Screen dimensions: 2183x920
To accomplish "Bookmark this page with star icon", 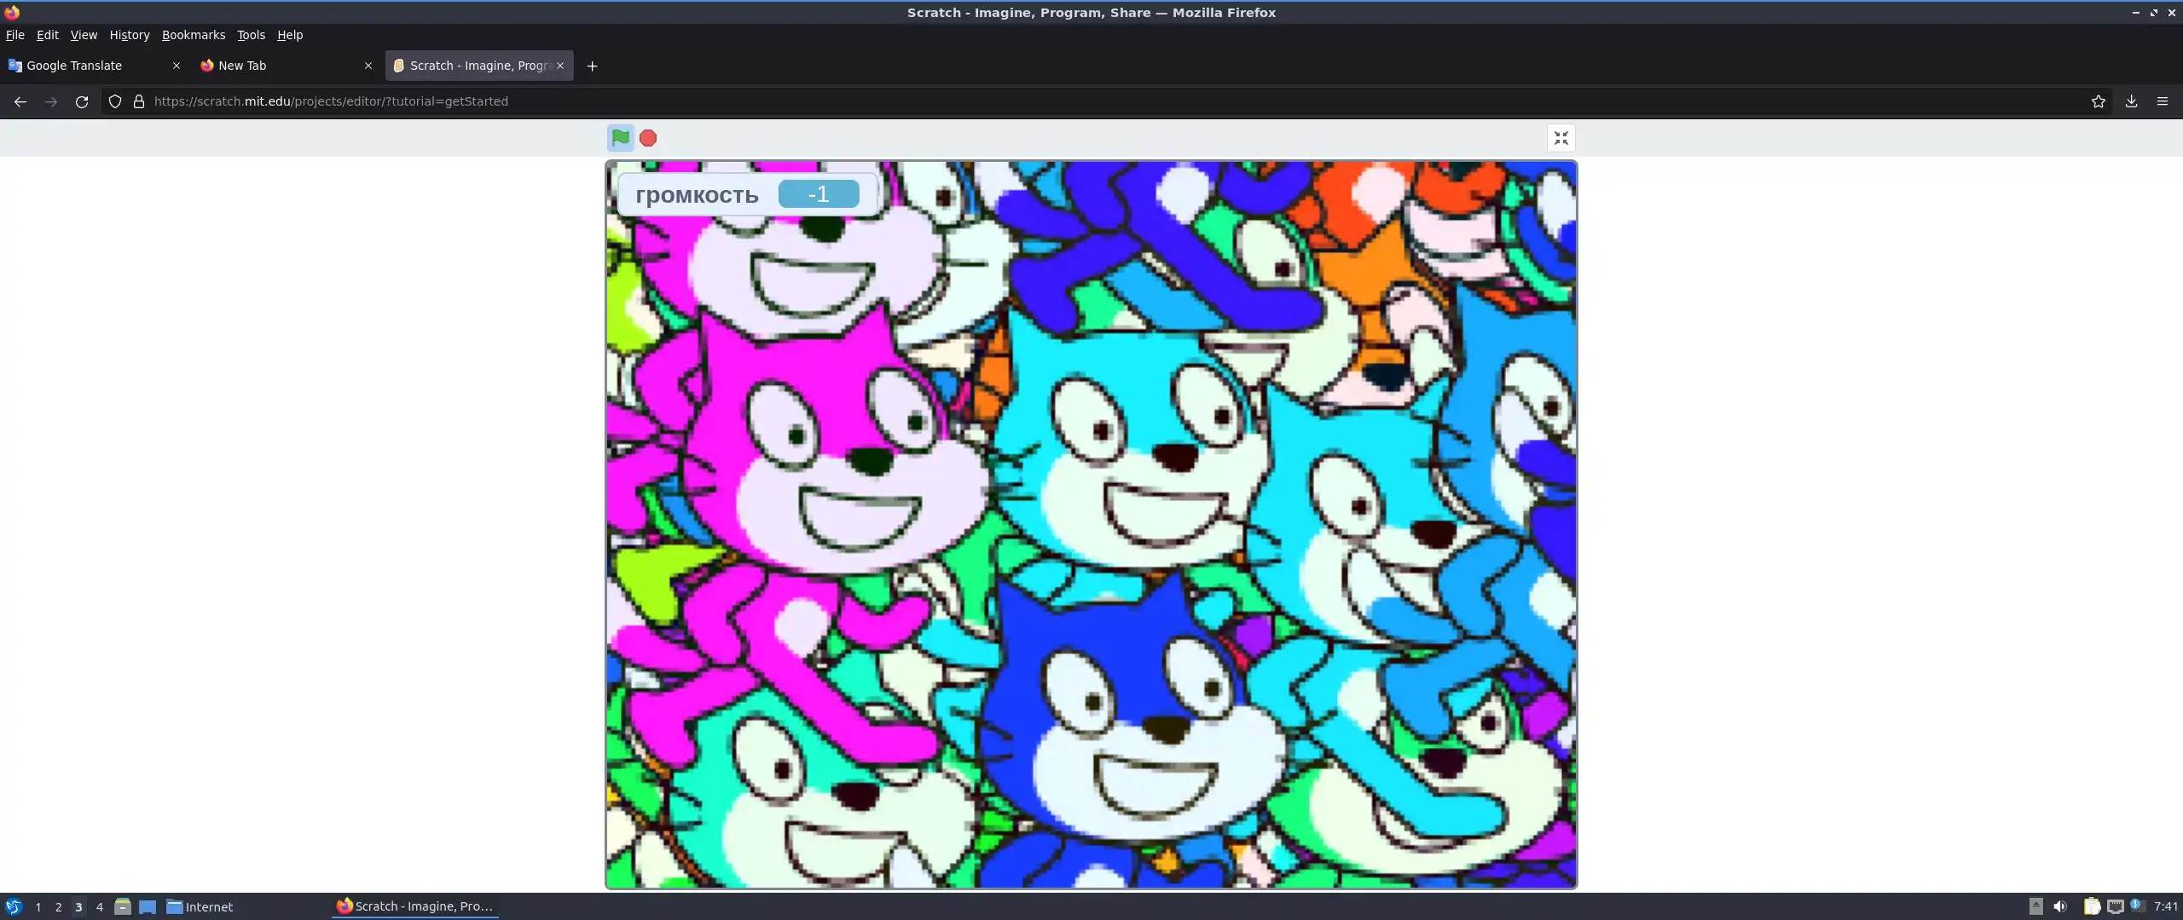I will coord(2098,101).
